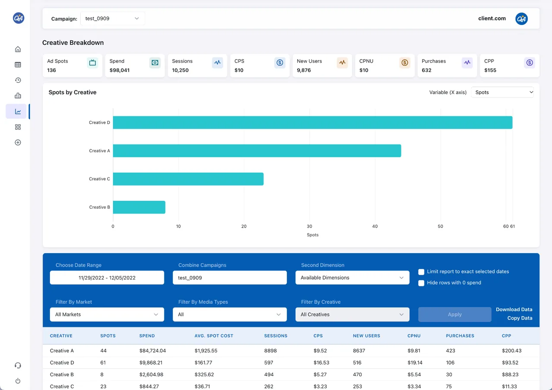552x390 pixels.
Task: Sort by the SESSIONS column header
Action: [276, 336]
